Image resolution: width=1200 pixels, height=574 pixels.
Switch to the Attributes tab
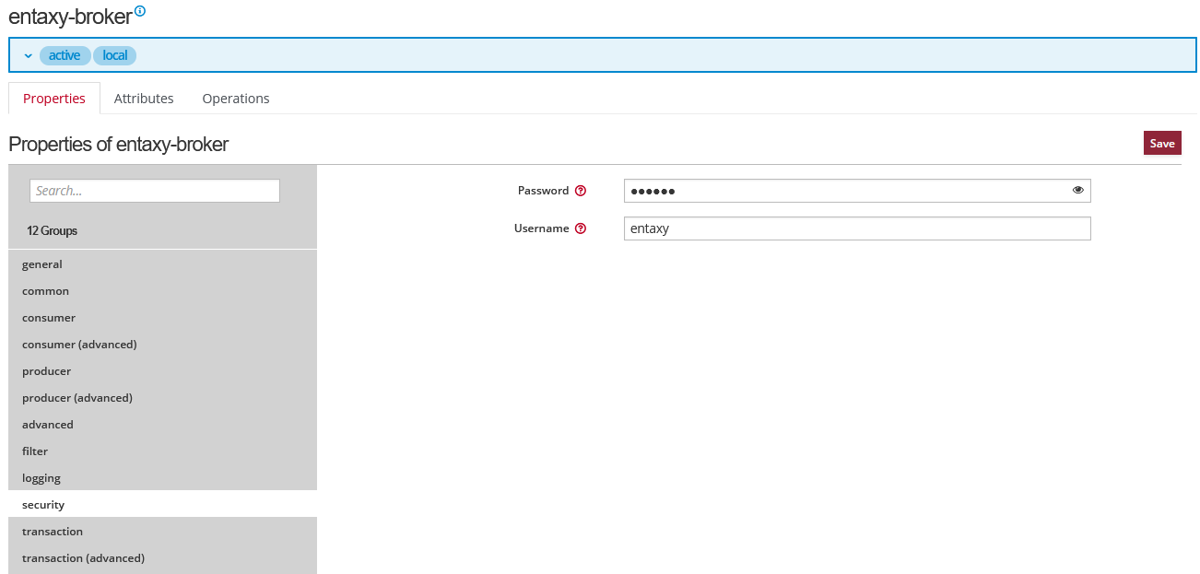(x=144, y=99)
